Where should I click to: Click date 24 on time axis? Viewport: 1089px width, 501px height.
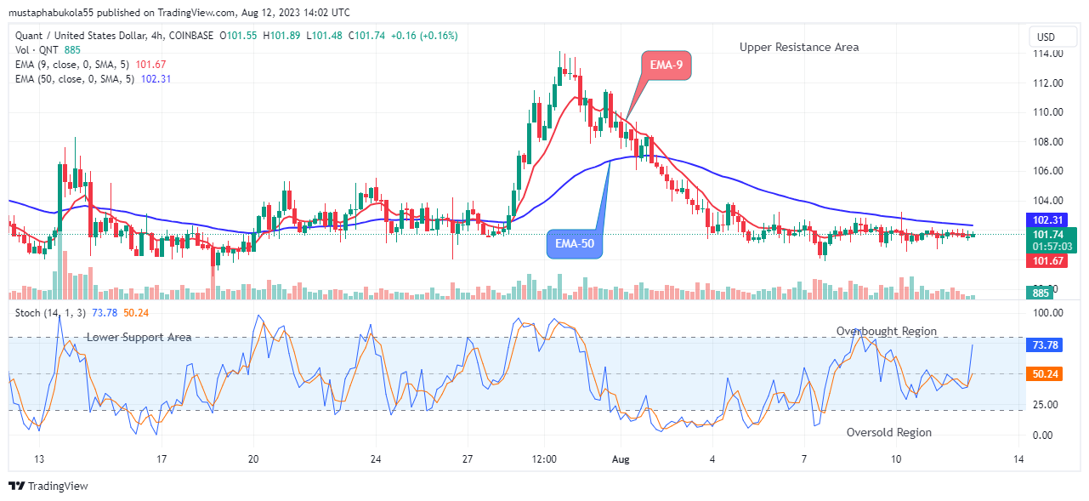376,459
